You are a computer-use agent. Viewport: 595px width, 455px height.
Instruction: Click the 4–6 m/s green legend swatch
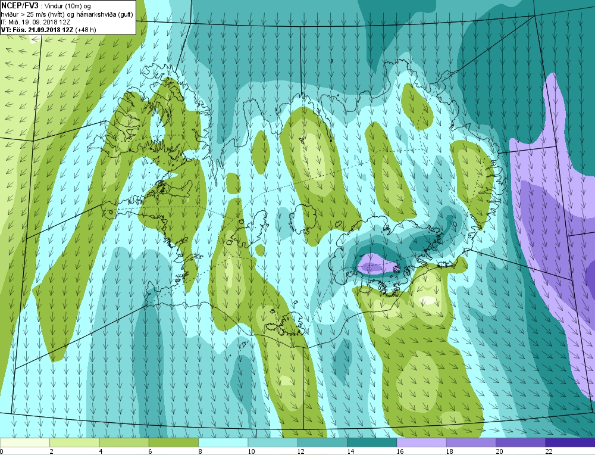124,442
